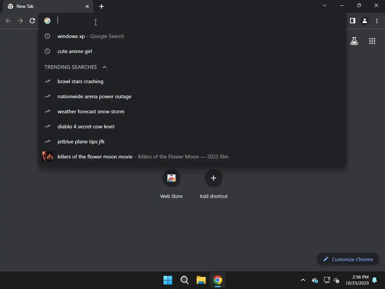The height and width of the screenshot is (289, 385).
Task: Show hidden system tray icons
Action: (303, 280)
